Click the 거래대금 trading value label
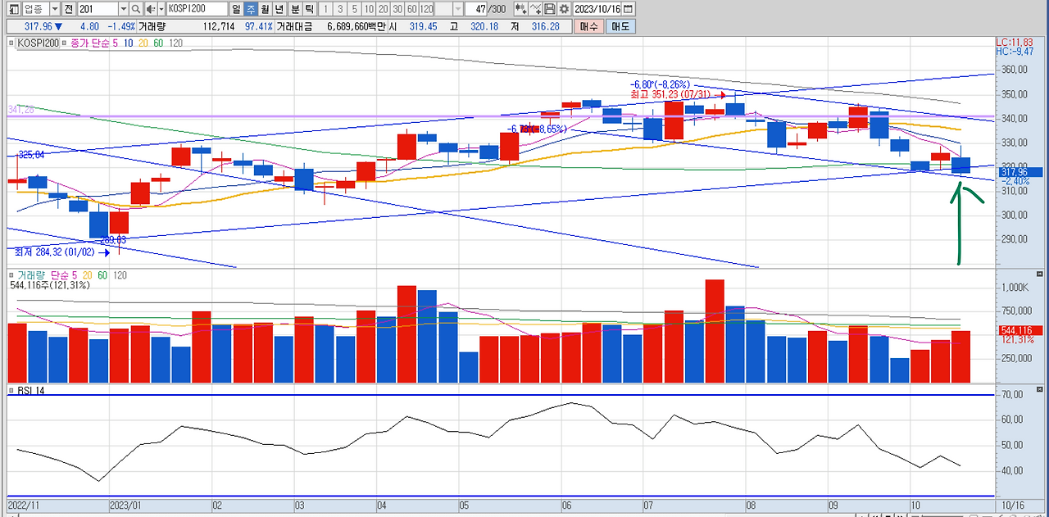Screen dimensions: 1049x517 (294, 26)
